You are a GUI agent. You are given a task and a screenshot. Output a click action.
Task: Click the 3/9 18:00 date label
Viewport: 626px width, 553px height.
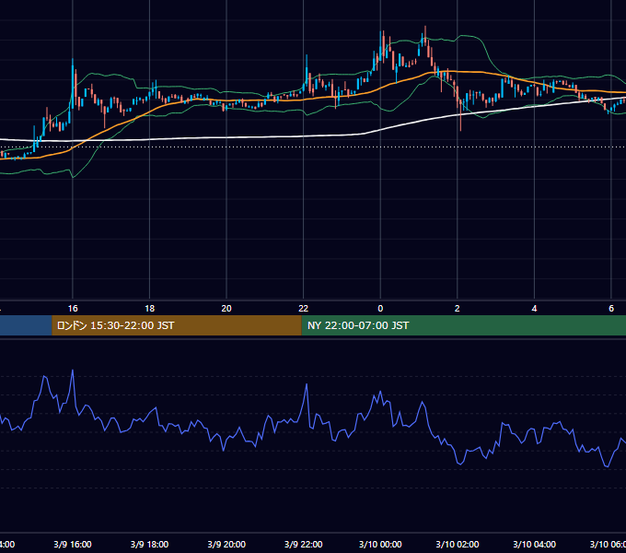[150, 544]
